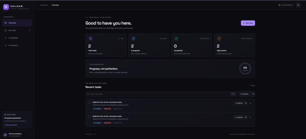The image size is (306, 139).
Task: Click the AI Assistant sparkle icon
Action: pyautogui.click(x=5, y=45)
